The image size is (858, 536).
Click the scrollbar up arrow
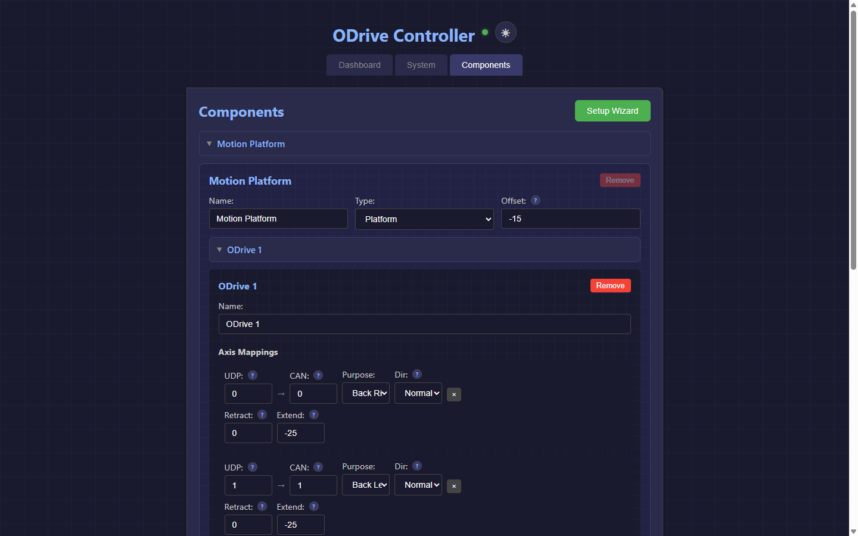point(853,4)
